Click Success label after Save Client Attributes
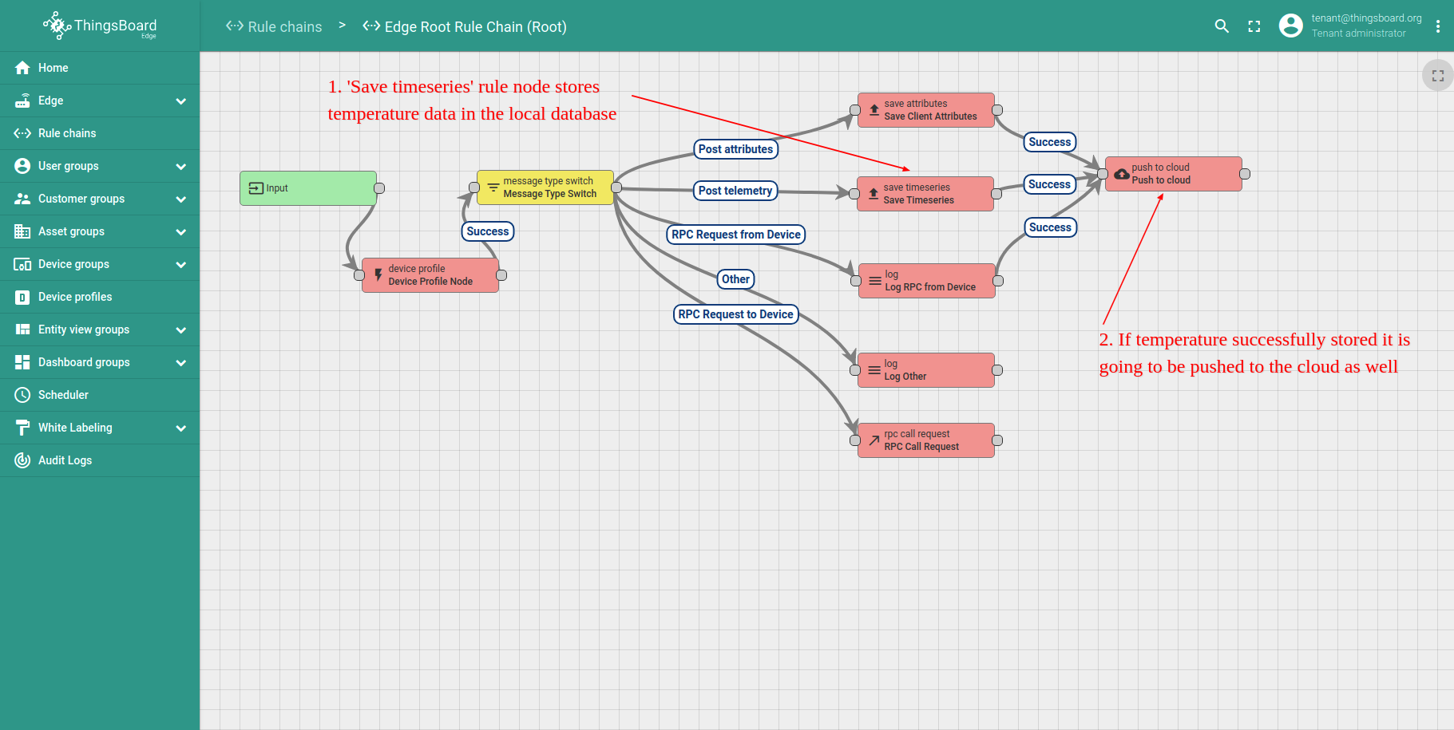The width and height of the screenshot is (1454, 730). [x=1050, y=142]
